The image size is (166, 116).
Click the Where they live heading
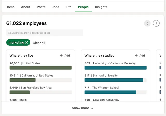click(21, 56)
